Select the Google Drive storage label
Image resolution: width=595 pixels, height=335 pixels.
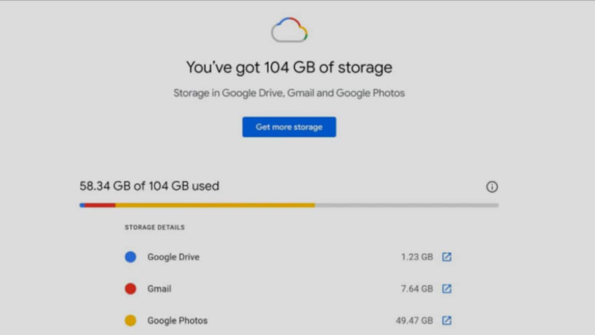173,257
